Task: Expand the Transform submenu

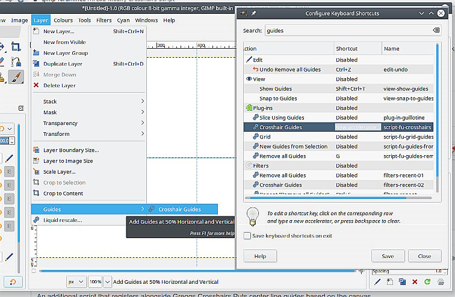Action: 88,134
